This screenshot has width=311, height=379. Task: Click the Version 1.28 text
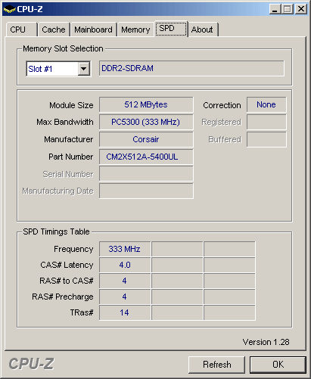(266, 342)
